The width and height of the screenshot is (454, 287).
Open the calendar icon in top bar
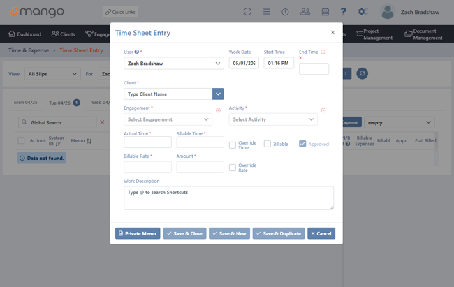325,12
